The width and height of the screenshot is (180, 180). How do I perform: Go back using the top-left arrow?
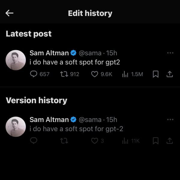point(10,13)
